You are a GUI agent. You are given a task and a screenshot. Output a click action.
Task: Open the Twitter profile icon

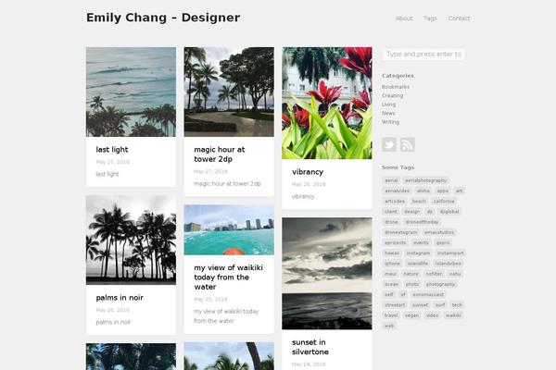389,144
